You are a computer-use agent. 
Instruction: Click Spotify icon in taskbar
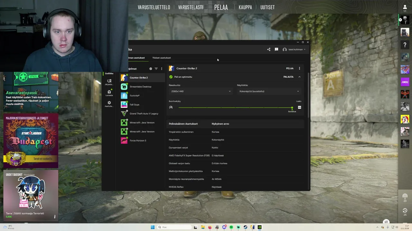[231, 227]
